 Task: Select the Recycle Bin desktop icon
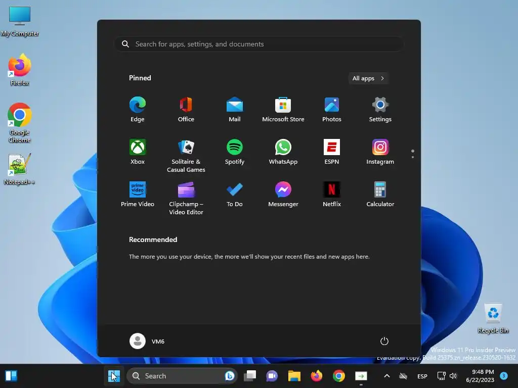[x=493, y=318]
